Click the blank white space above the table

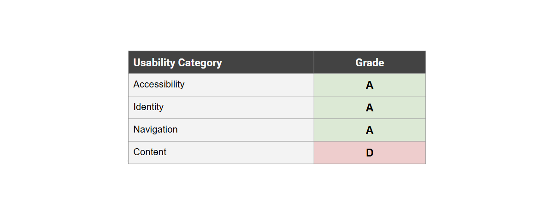click(276, 25)
